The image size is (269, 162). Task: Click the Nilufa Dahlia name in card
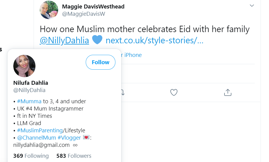[31, 83]
